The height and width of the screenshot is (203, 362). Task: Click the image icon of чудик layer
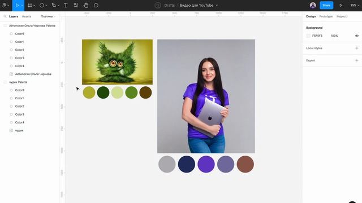pyautogui.click(x=11, y=130)
